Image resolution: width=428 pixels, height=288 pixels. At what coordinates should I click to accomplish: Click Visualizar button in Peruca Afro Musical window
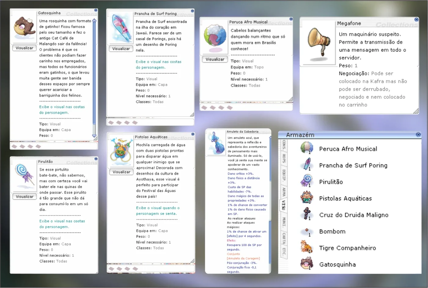[x=215, y=59]
